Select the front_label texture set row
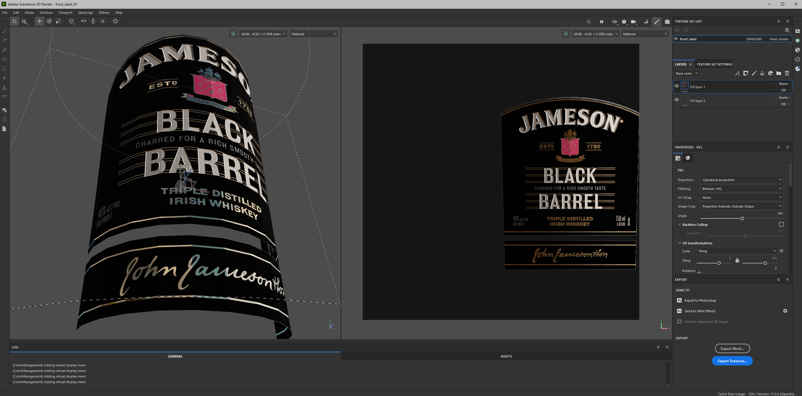Image resolution: width=802 pixels, height=396 pixels. click(732, 39)
